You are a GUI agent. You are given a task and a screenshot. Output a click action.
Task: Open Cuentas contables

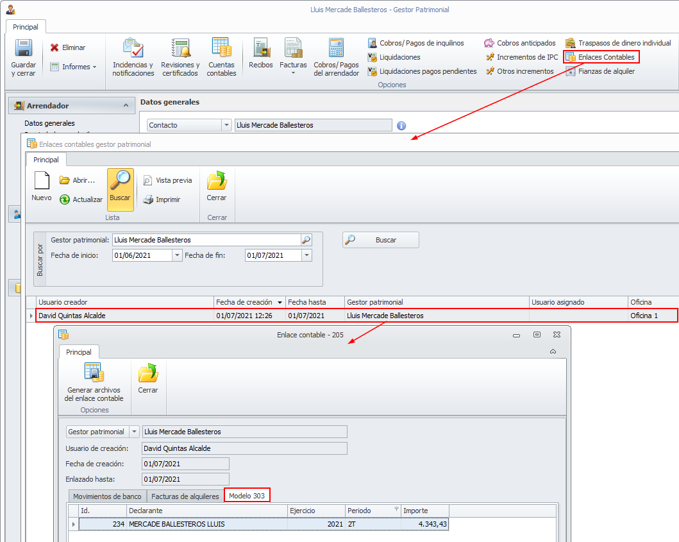pyautogui.click(x=221, y=58)
